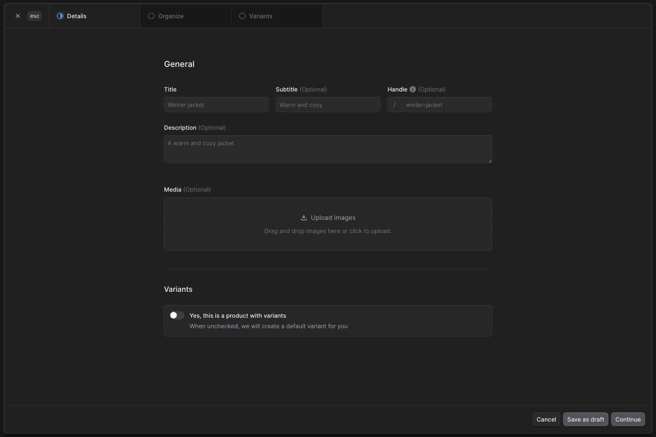Screen dimensions: 656x437
Task: Click 'Yes, this is a product with variants' label
Action: tap(238, 315)
